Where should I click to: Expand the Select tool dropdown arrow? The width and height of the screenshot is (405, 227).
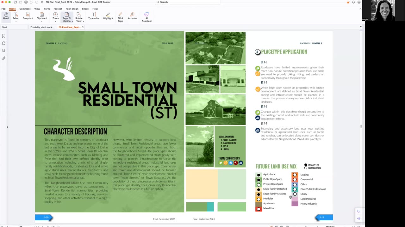[16, 21]
